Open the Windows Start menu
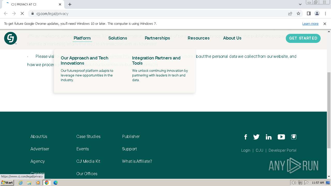The height and width of the screenshot is (186, 331). 7,183
